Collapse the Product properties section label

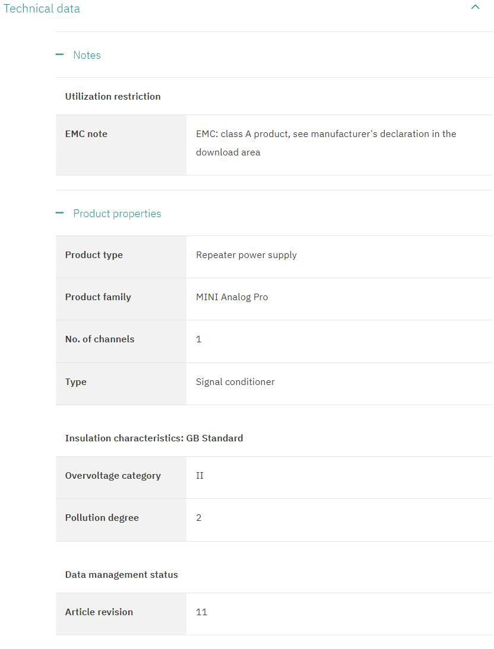[117, 214]
